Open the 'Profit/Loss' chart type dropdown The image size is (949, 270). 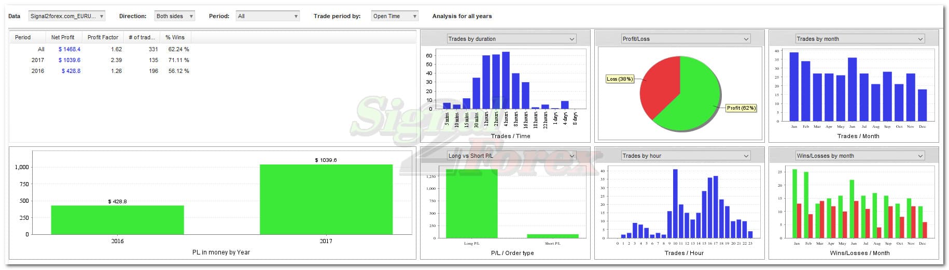tap(686, 39)
